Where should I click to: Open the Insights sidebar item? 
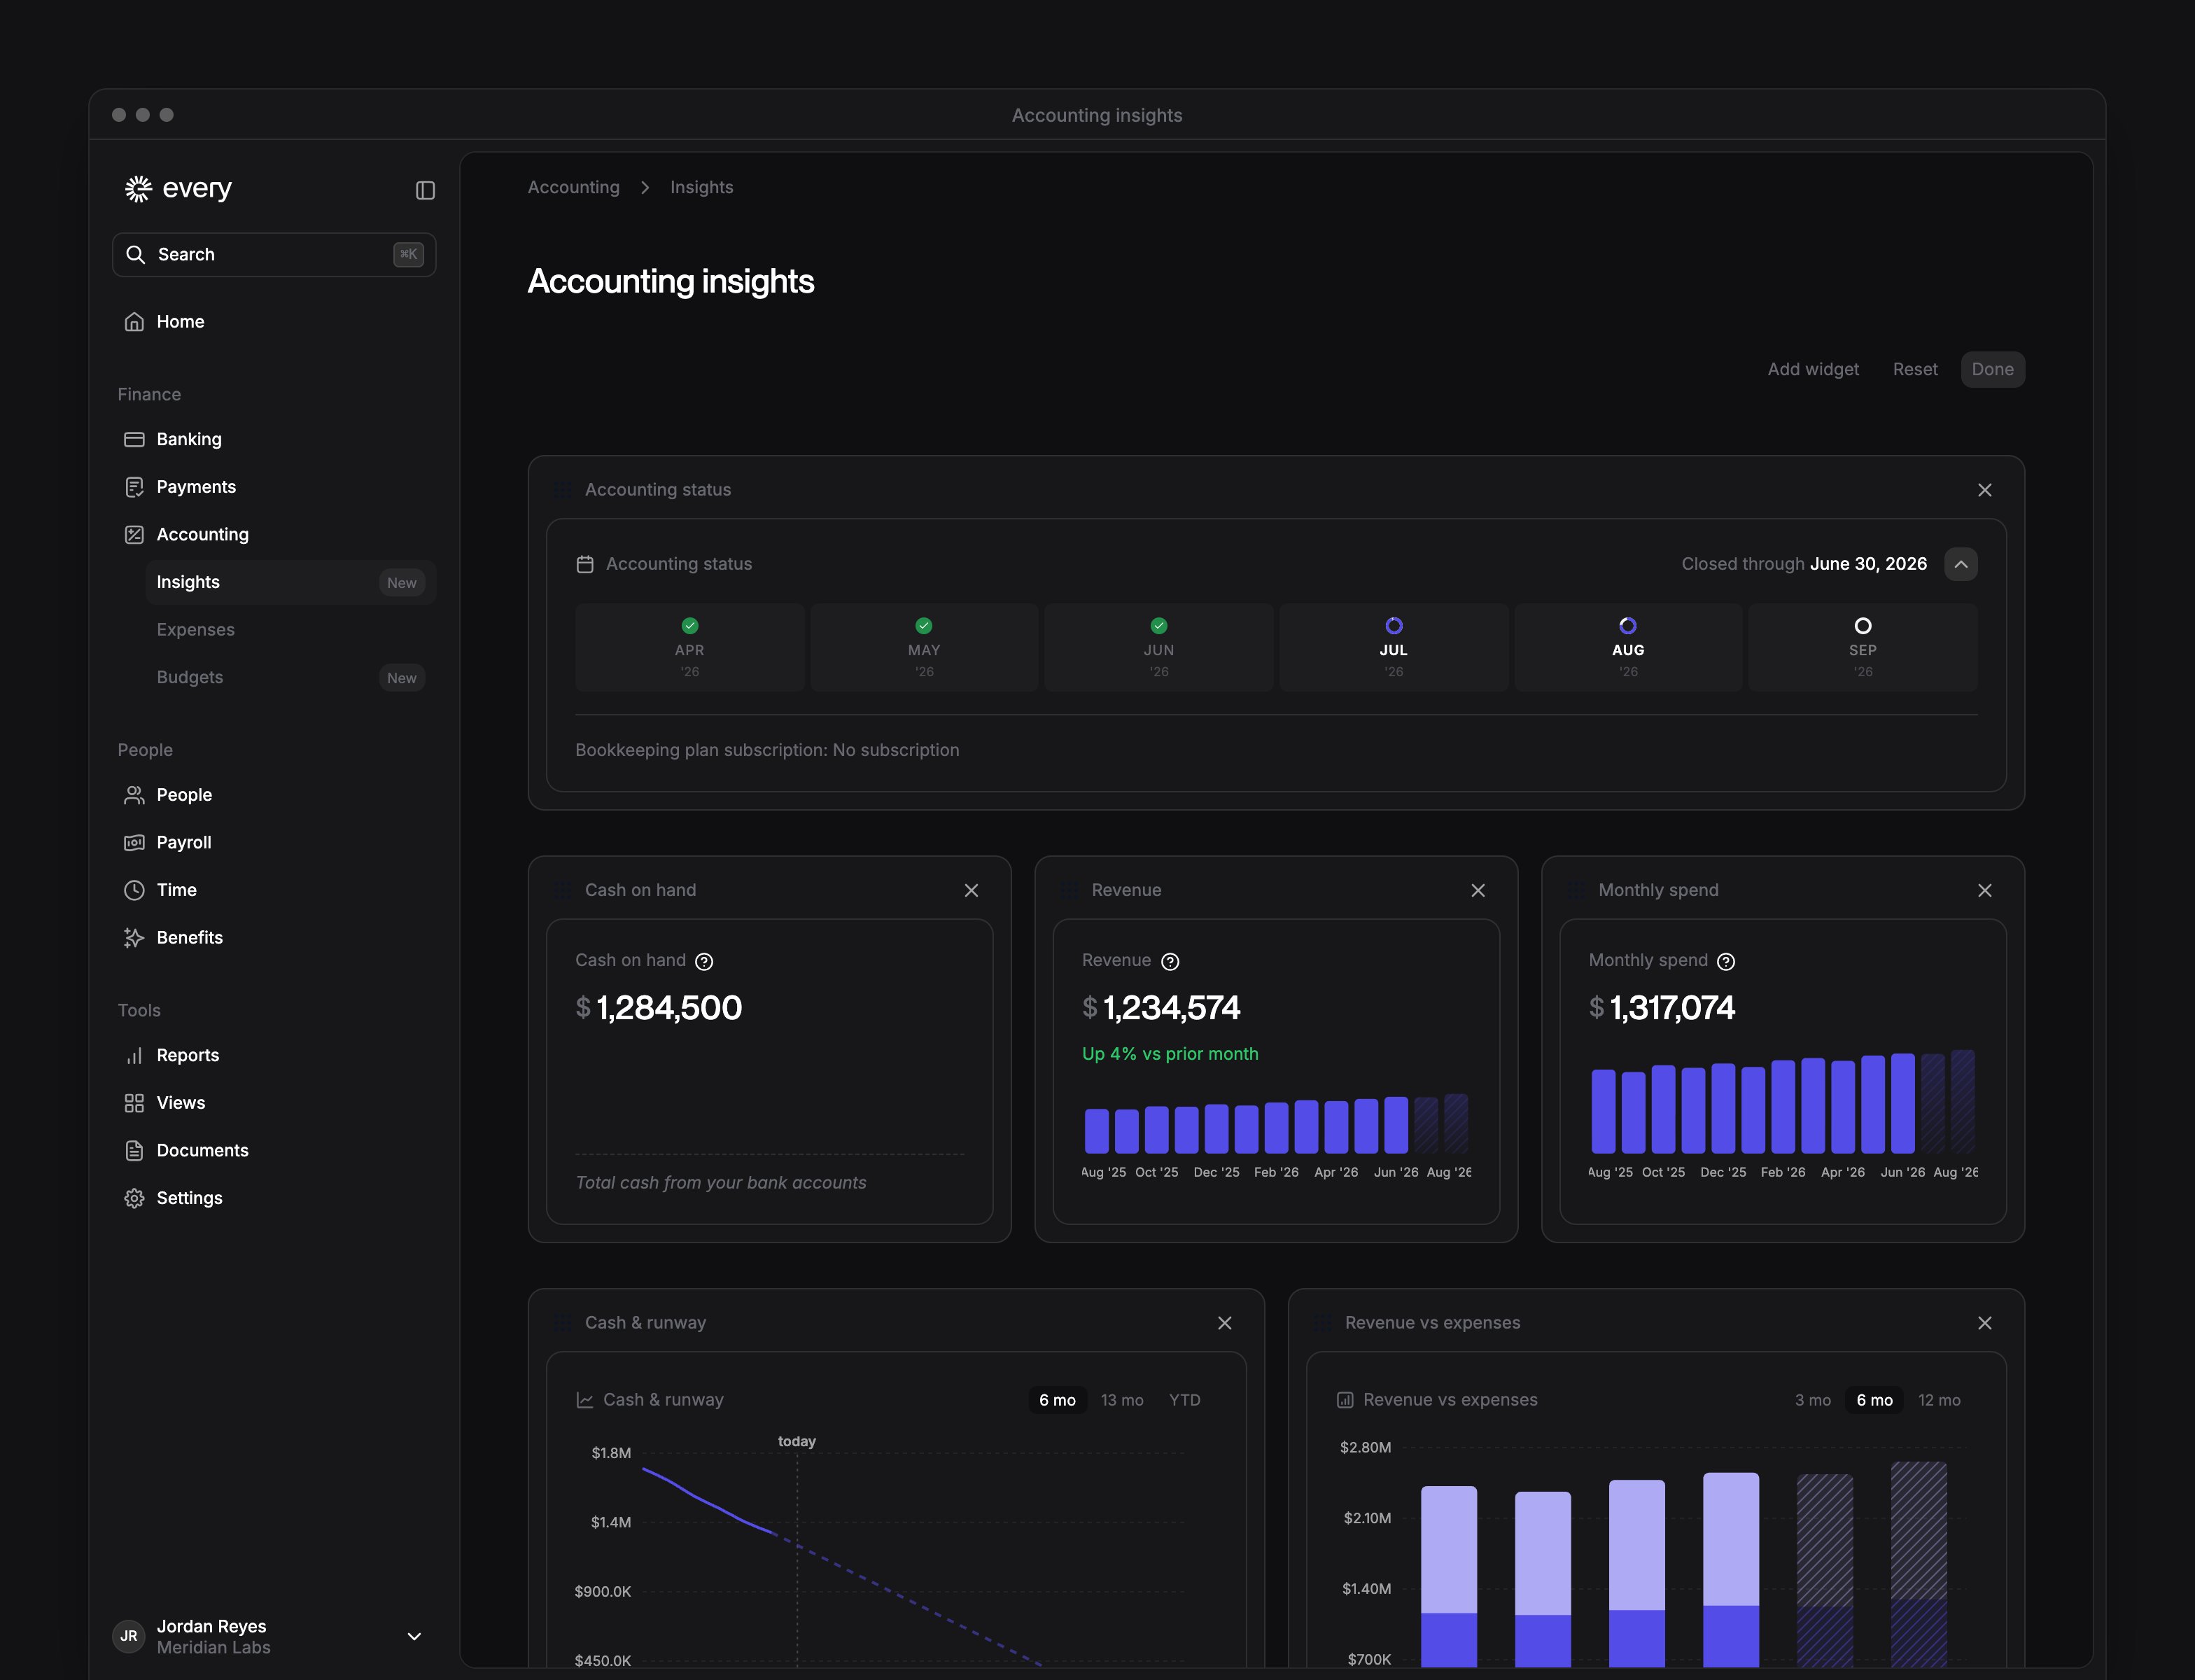[x=291, y=582]
